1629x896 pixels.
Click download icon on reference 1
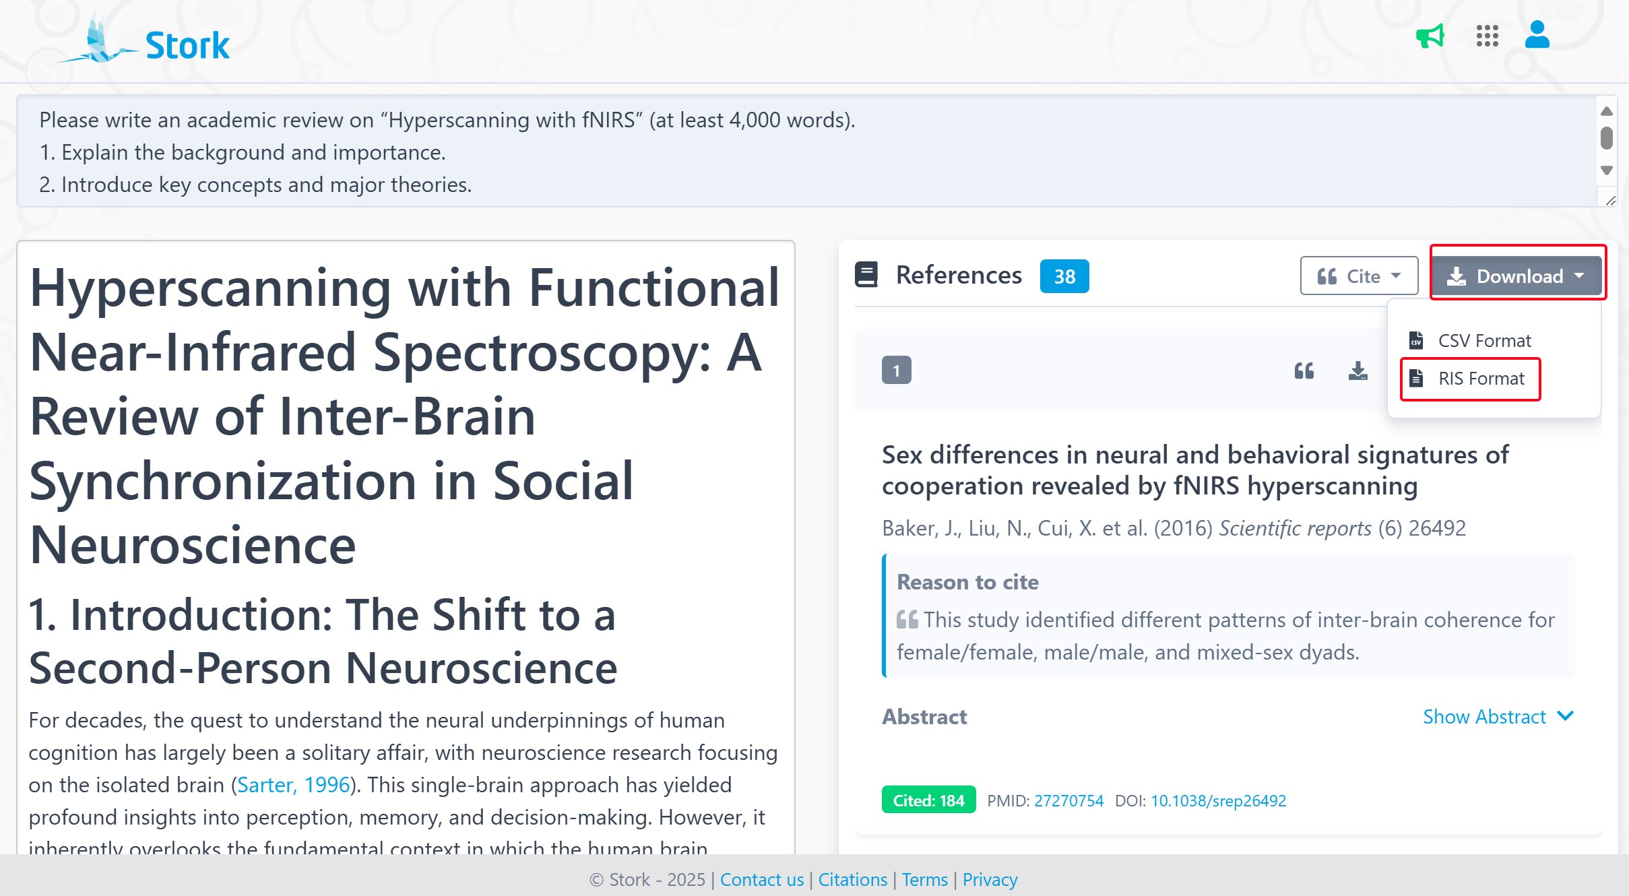click(x=1357, y=371)
